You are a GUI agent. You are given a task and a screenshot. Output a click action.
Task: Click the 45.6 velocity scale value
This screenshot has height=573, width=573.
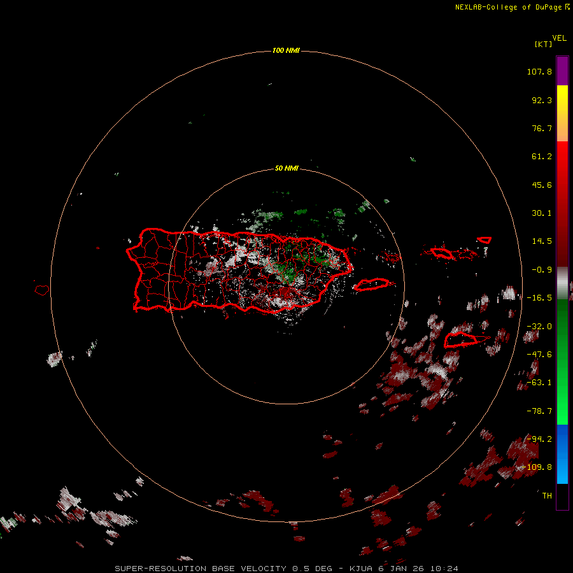[x=542, y=185]
